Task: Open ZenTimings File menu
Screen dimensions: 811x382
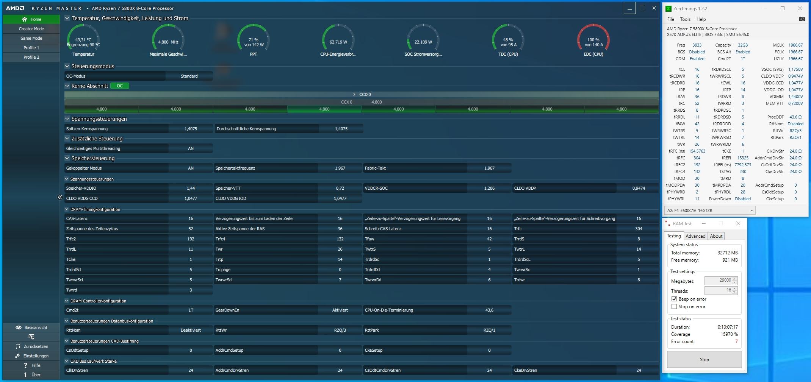Action: [x=671, y=19]
